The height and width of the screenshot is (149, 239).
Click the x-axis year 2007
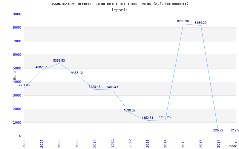pyautogui.click(x=42, y=144)
